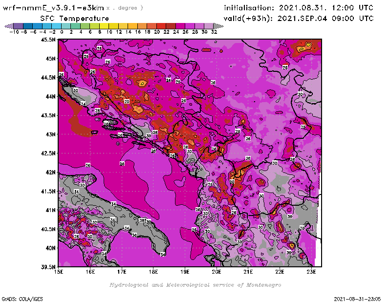The height and width of the screenshot is (302, 391).
Task: Click the 23E longitude label
Action: click(311, 272)
